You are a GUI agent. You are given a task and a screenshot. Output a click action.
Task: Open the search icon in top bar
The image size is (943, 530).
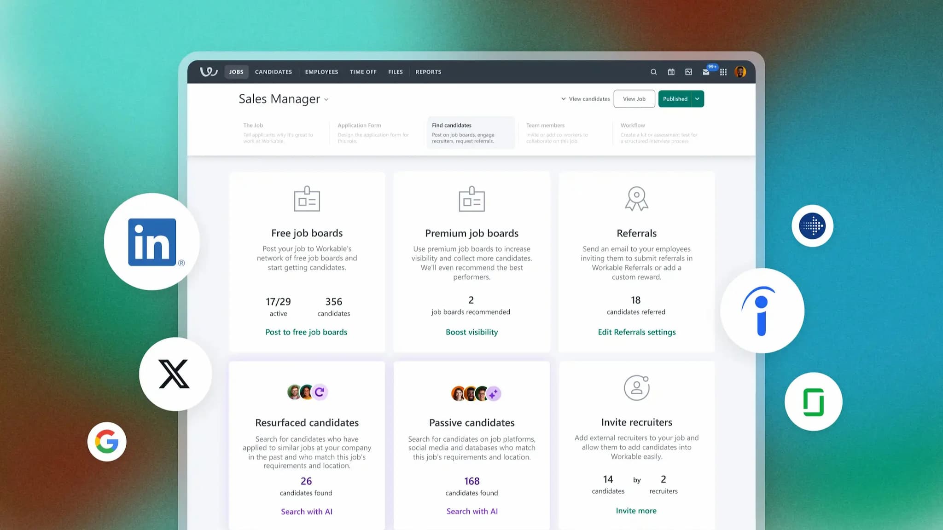(653, 72)
